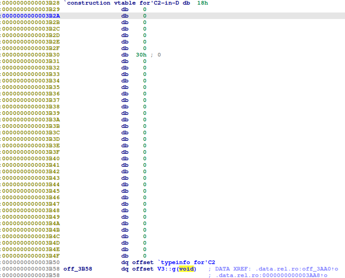This screenshot has height=278, width=345.
Task: Click address 3B40 in the address column
Action: click(31, 158)
